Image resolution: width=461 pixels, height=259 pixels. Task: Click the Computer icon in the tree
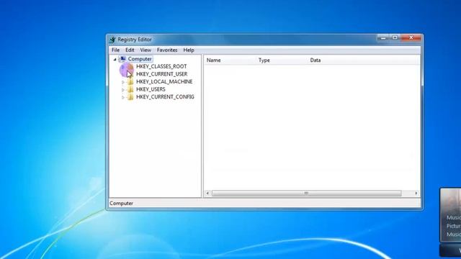coord(122,59)
